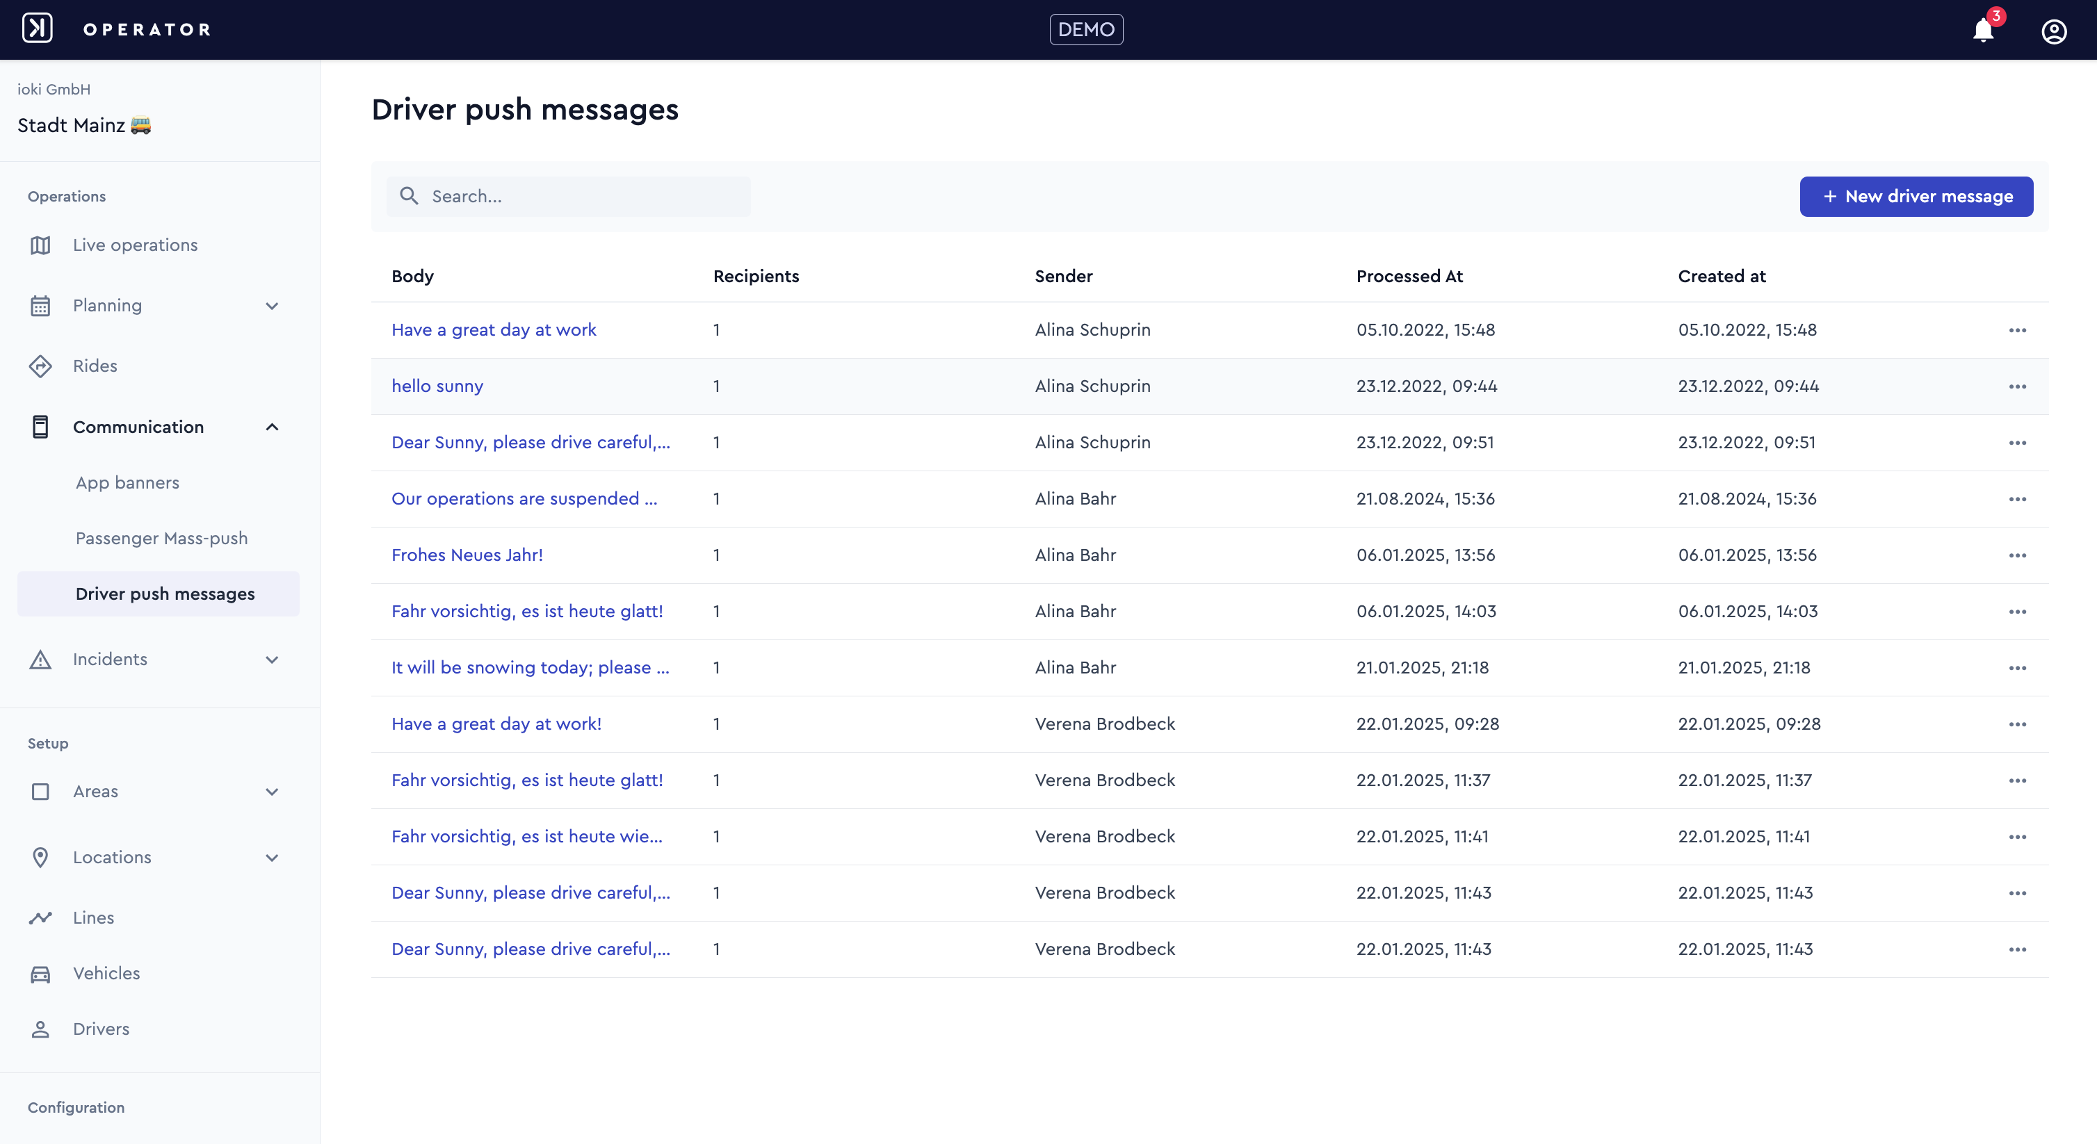Open more options for 'hello sunny' row
This screenshot has width=2097, height=1144.
(2017, 386)
